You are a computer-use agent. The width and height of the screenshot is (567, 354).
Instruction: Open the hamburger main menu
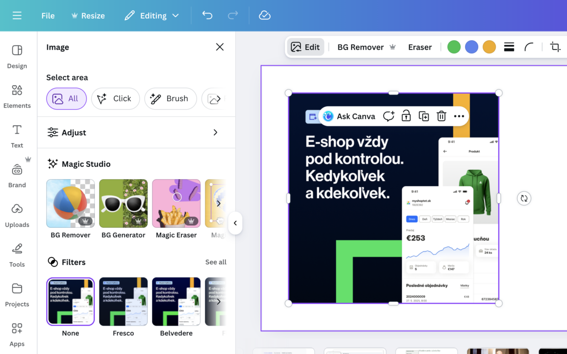[17, 16]
